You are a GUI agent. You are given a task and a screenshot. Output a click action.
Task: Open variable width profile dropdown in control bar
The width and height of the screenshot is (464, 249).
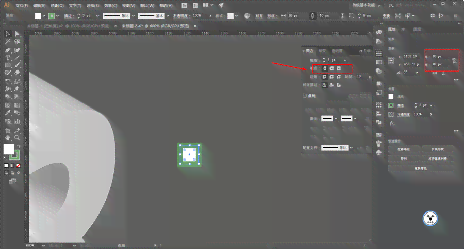point(133,16)
